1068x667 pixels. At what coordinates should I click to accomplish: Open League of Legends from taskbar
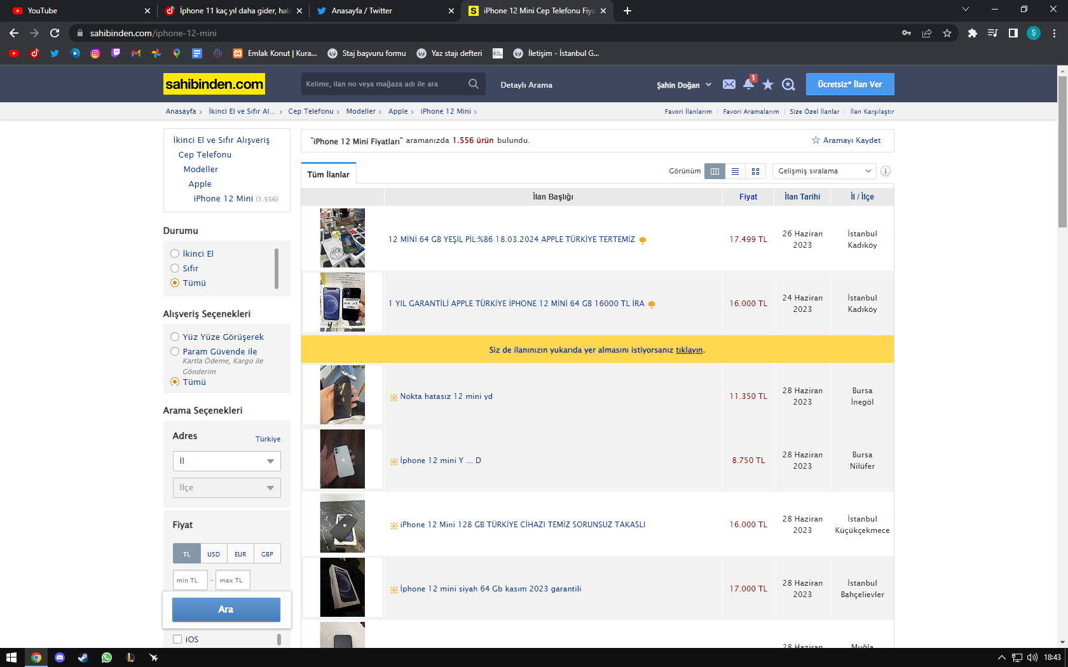coord(130,657)
